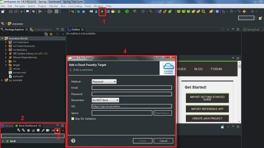Select the Outline tab

pos(76,29)
